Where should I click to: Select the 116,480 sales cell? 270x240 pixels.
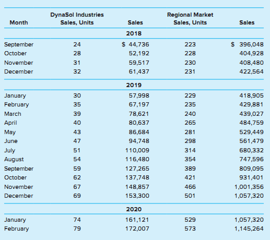(137, 159)
